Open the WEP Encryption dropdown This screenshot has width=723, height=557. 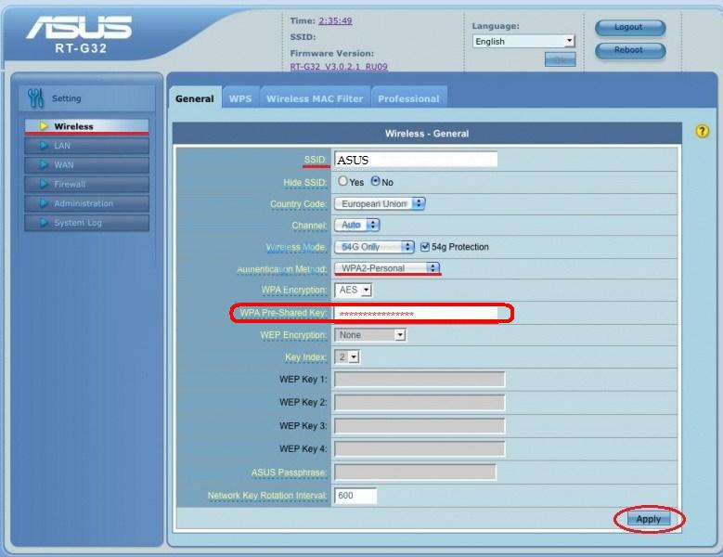pos(370,335)
